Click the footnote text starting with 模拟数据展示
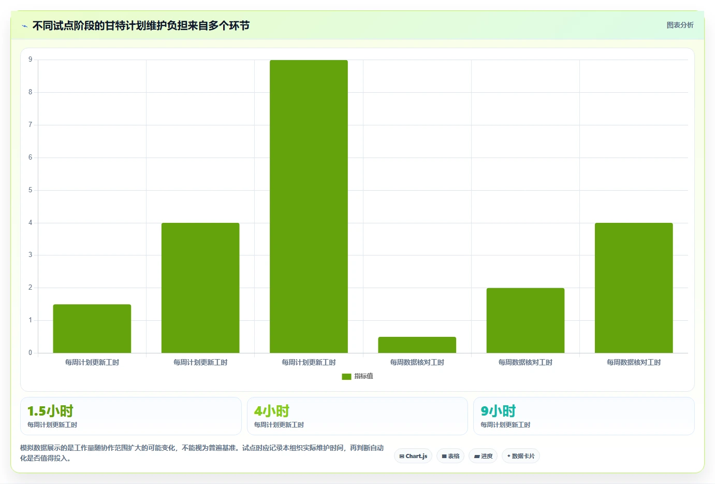Viewport: 715px width, 484px height. point(202,453)
